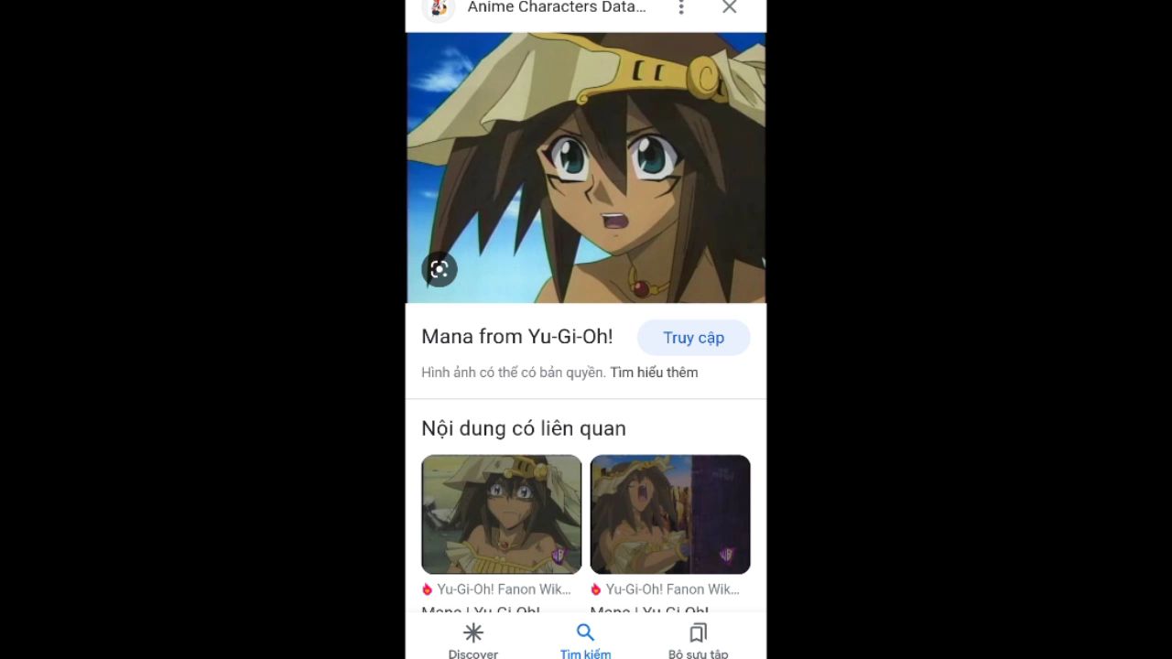
Task: Close the image viewer with X
Action: (729, 7)
